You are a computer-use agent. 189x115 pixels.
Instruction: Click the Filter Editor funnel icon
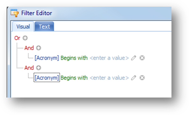tap(15, 13)
